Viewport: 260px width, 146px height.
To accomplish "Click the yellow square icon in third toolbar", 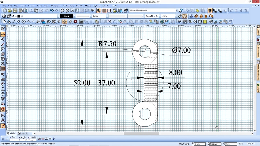I will tap(205, 22).
